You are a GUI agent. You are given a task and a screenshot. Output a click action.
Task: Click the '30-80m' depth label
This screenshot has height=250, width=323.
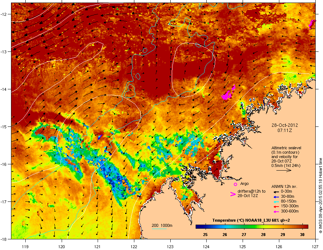click(287, 196)
